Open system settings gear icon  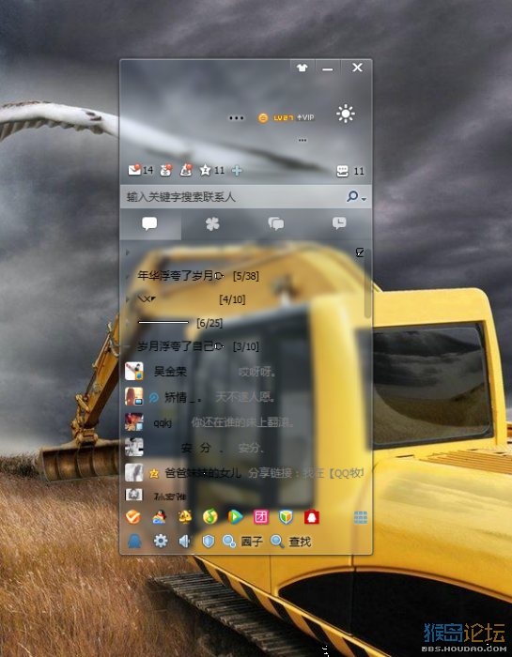pos(161,542)
